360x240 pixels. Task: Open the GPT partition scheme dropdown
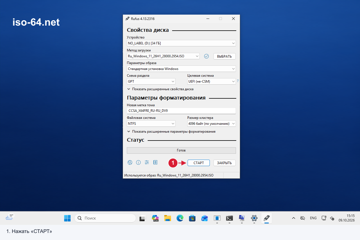click(x=151, y=81)
